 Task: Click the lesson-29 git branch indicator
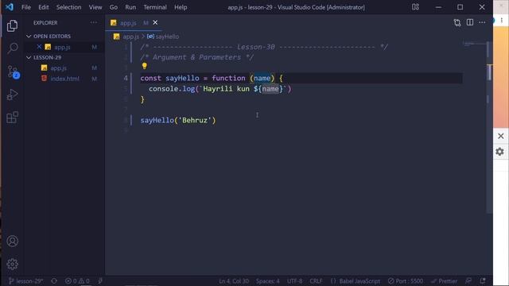(x=26, y=280)
